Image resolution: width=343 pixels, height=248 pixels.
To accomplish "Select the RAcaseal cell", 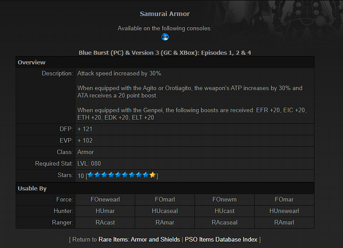I will pyautogui.click(x=224, y=222).
